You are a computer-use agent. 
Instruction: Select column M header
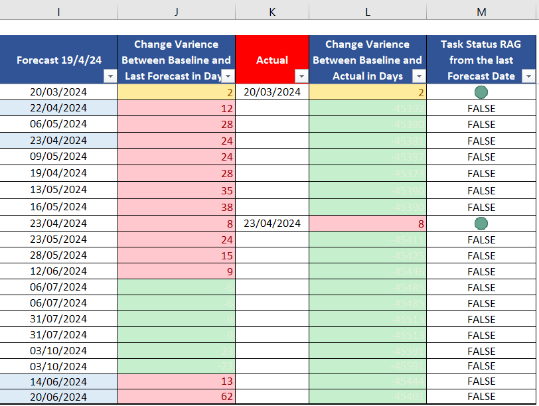pyautogui.click(x=481, y=12)
